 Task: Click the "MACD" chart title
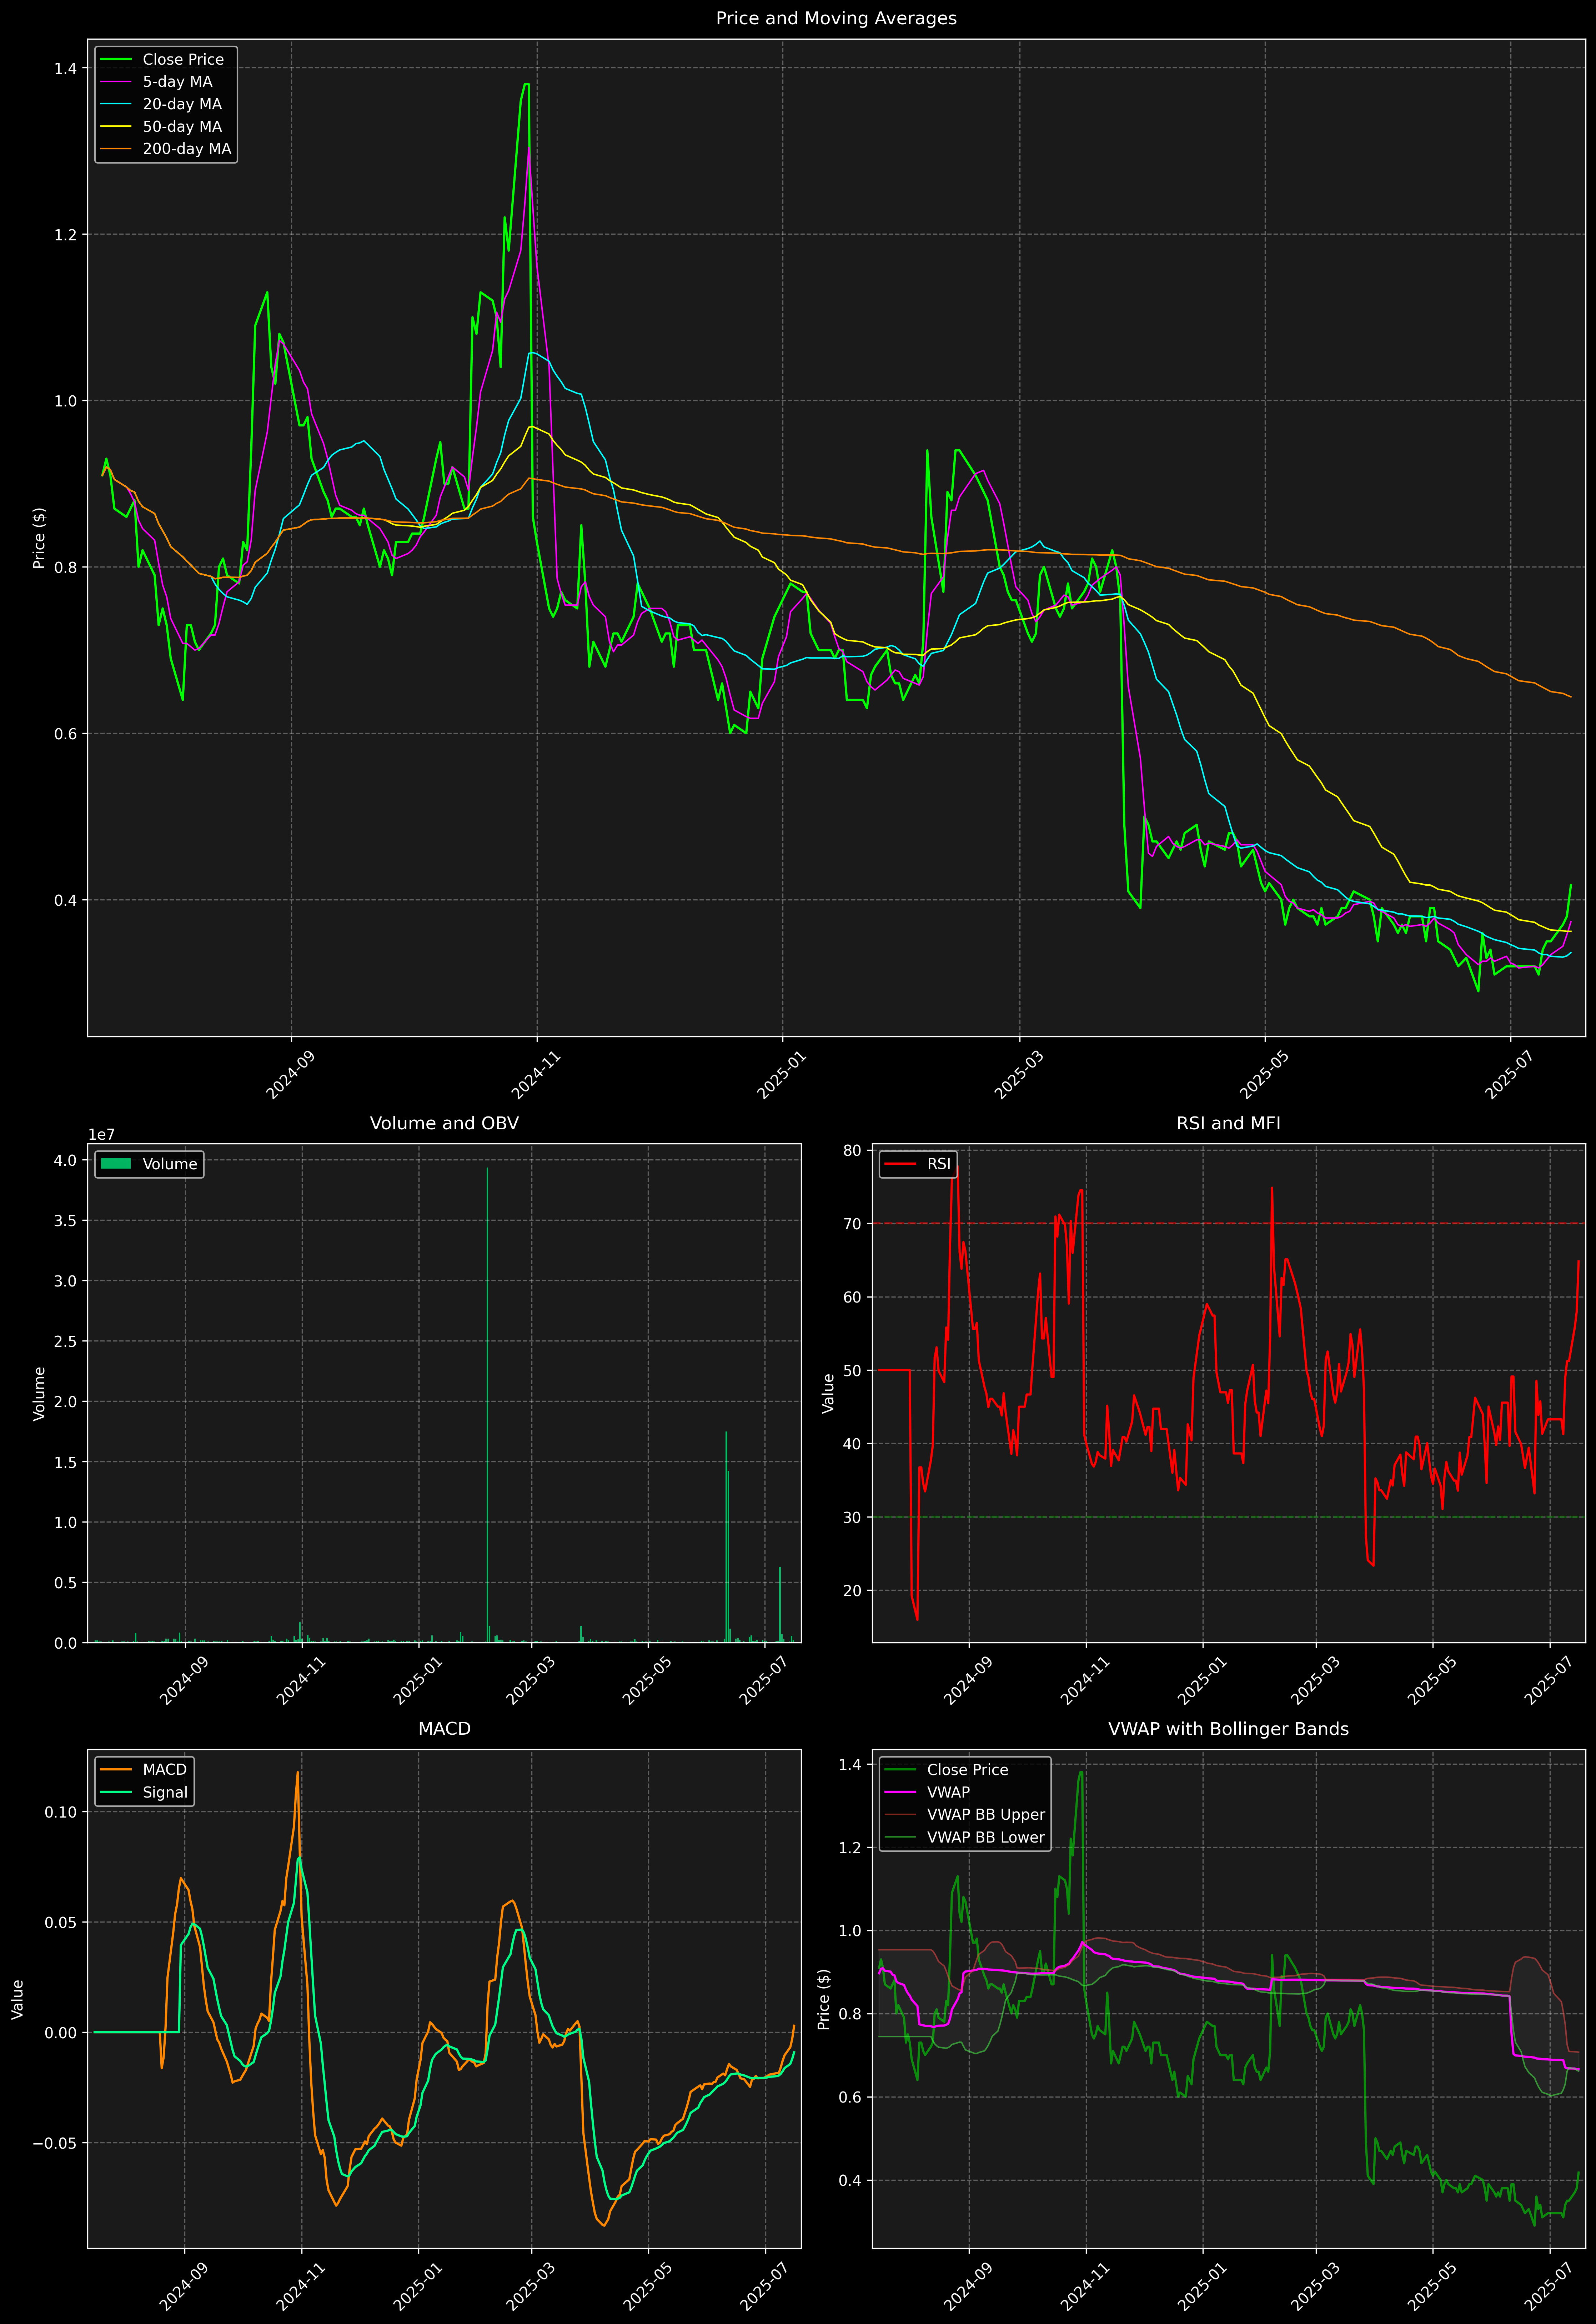(x=444, y=1729)
